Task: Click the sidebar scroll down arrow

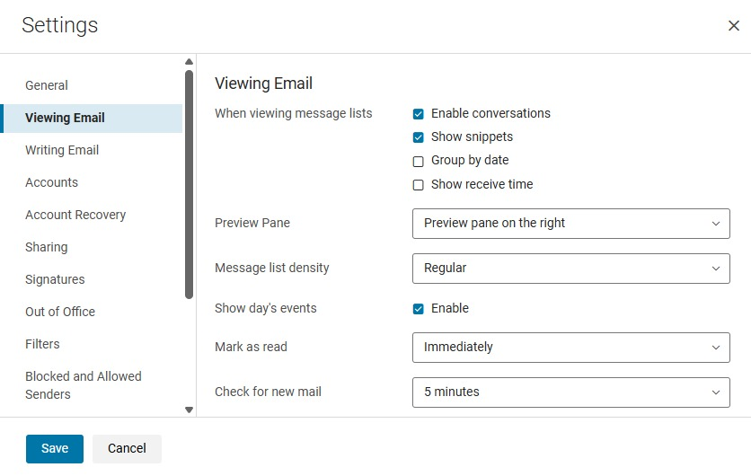Action: (189, 410)
